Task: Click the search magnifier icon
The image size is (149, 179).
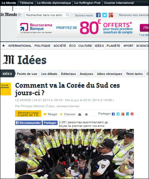Action: pos(67,15)
